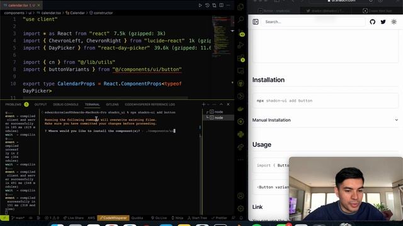Close the calendar.tsx editor tab
Screen dimensions: 403x226
click(x=39, y=5)
